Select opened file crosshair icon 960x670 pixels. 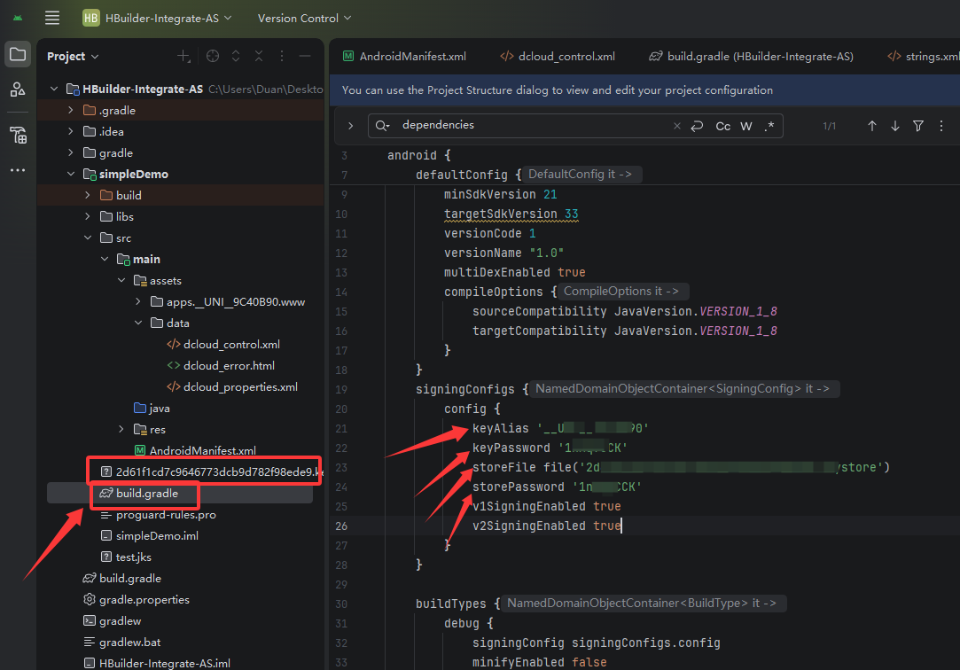213,57
